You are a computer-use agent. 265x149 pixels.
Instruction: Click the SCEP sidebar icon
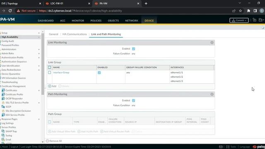coord(3,107)
